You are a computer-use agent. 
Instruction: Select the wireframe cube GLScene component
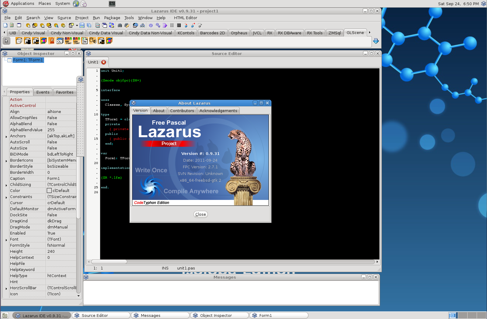click(x=19, y=41)
